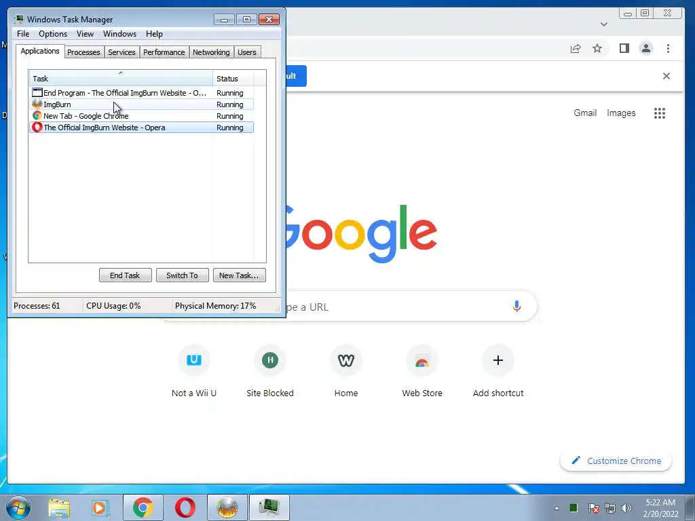Click the green CPU meter tray icon
Image resolution: width=695 pixels, height=521 pixels.
[574, 507]
